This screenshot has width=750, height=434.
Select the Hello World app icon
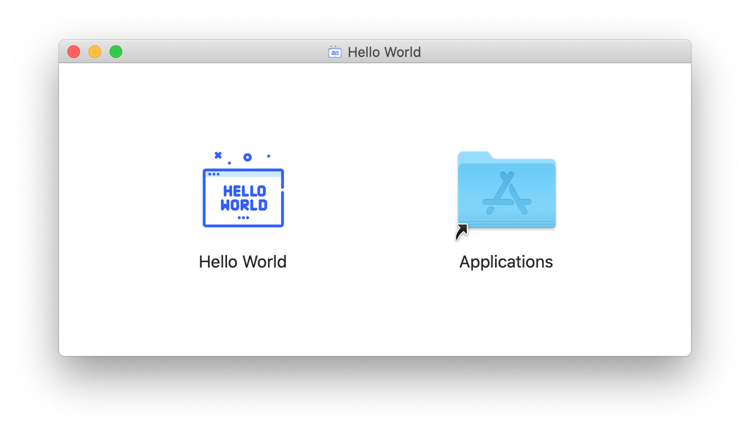tap(243, 190)
